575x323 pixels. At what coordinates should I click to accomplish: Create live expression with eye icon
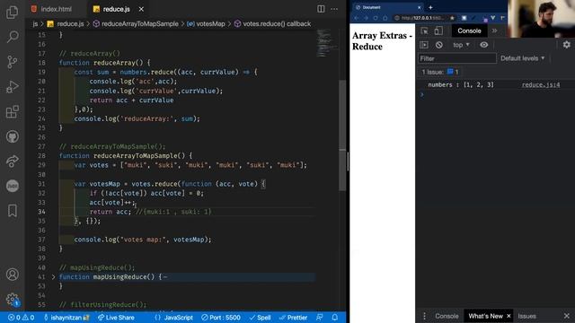[x=484, y=45]
